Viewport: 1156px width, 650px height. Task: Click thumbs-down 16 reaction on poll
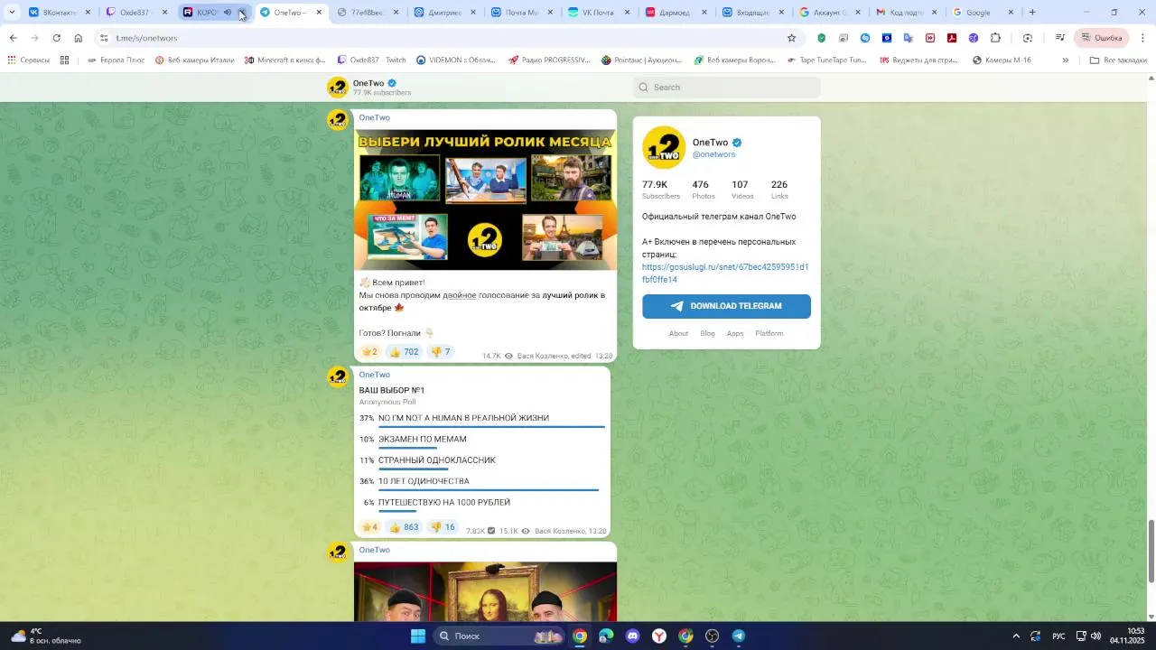[443, 527]
